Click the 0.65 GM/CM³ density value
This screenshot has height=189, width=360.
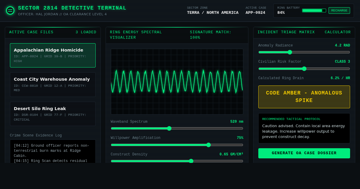coord(231,154)
